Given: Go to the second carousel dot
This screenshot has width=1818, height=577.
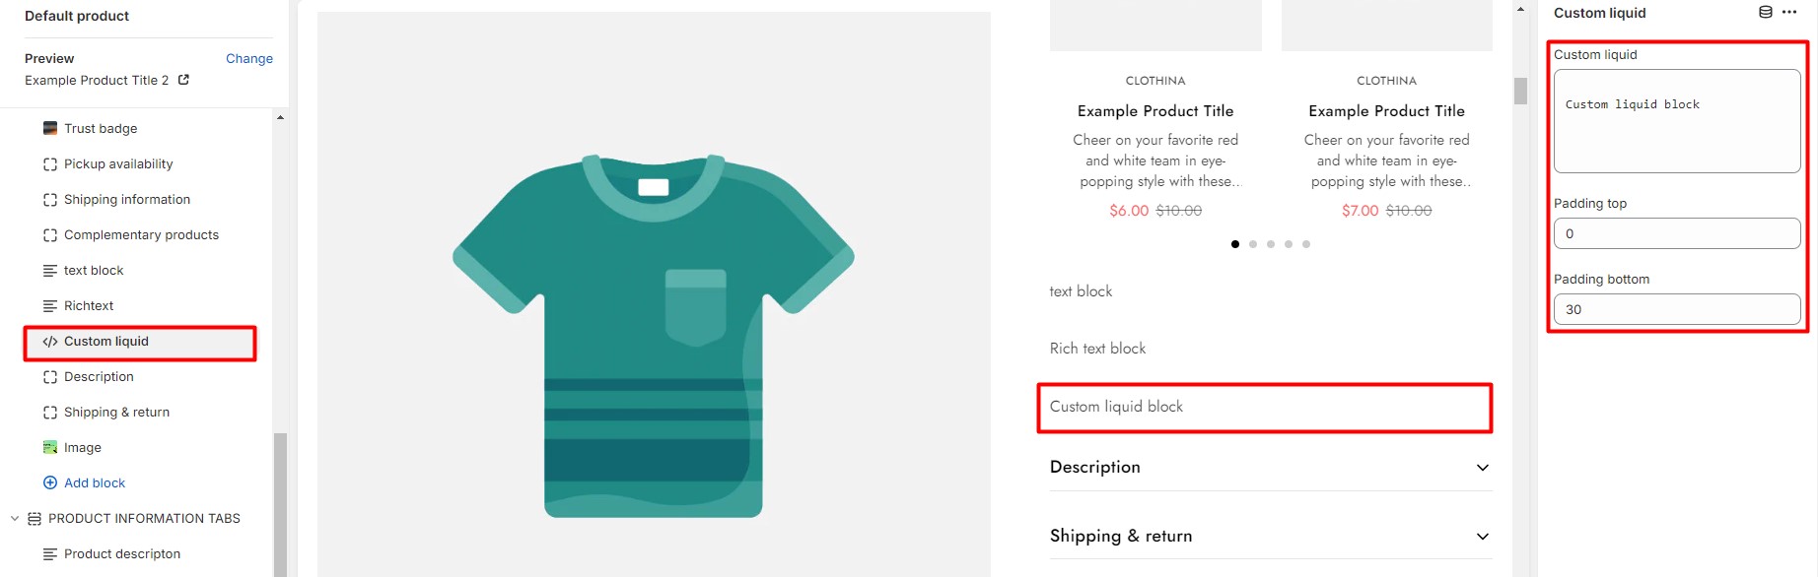Looking at the screenshot, I should click(1253, 244).
